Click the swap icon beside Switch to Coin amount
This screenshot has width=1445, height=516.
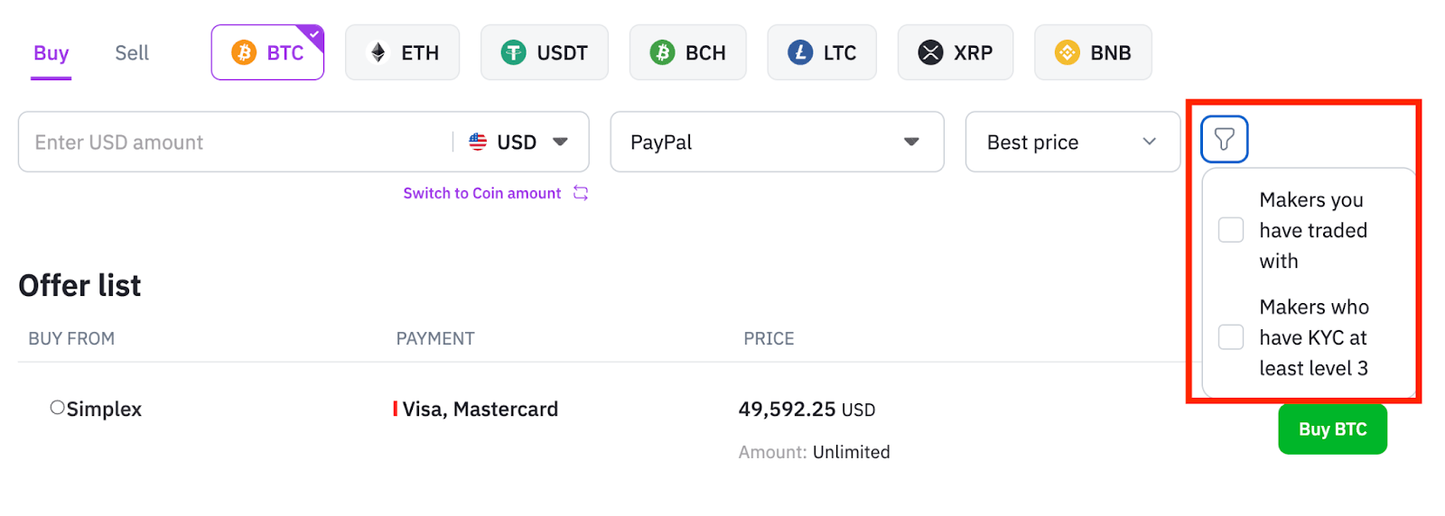581,193
